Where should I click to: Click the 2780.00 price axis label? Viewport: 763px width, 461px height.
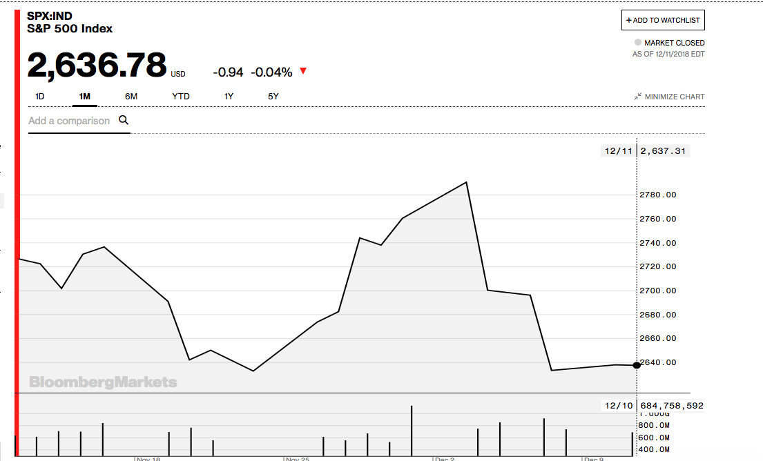tap(658, 195)
